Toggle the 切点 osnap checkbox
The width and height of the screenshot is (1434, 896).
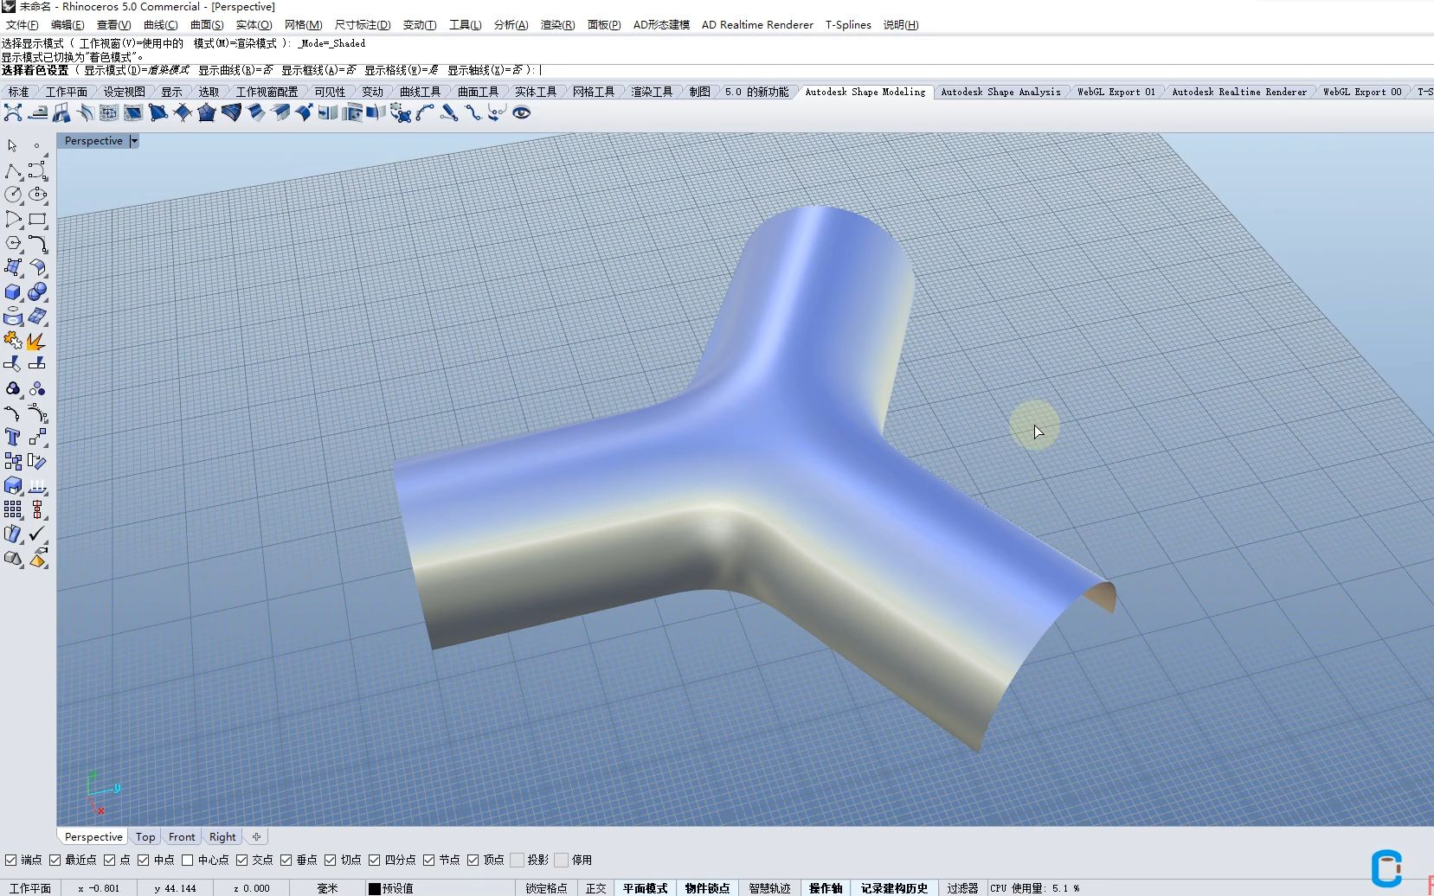(x=331, y=860)
